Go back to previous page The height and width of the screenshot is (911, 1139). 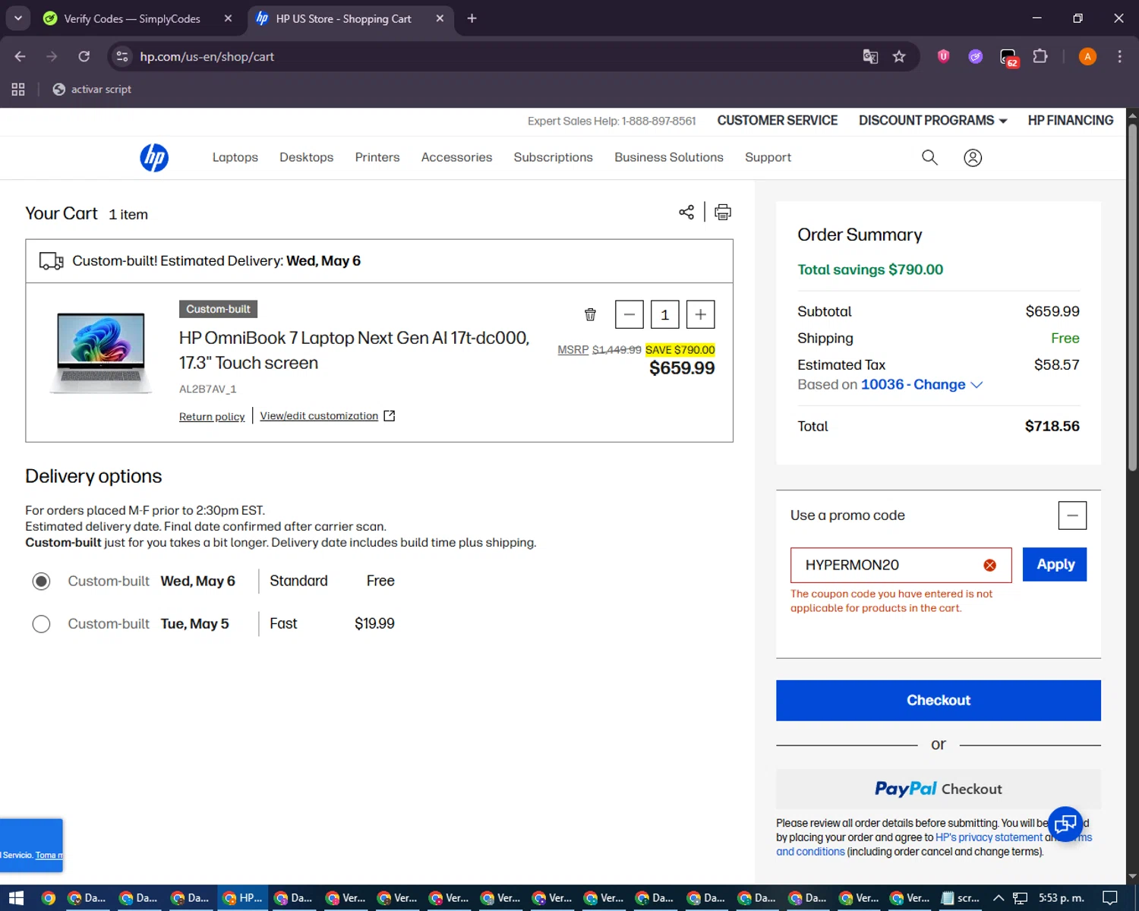coord(21,56)
